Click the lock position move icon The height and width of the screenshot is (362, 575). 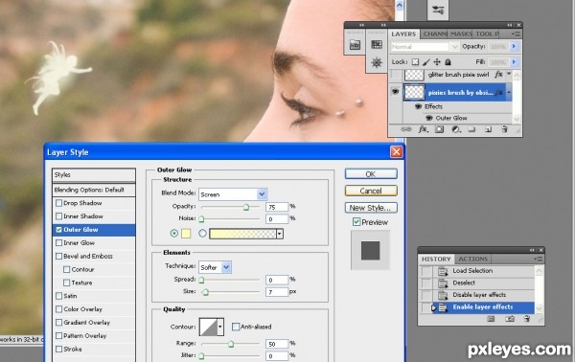coord(437,62)
